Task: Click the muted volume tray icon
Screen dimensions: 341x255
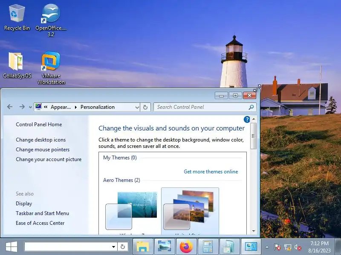Action: click(298, 247)
